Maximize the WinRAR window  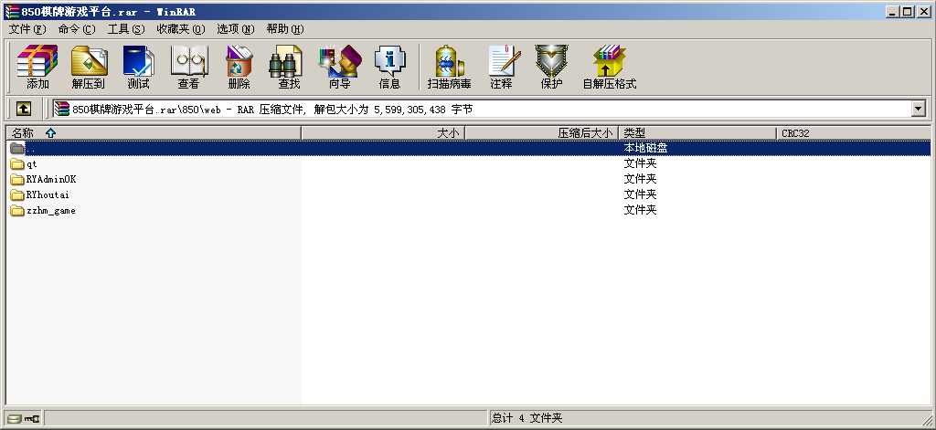[908, 11]
